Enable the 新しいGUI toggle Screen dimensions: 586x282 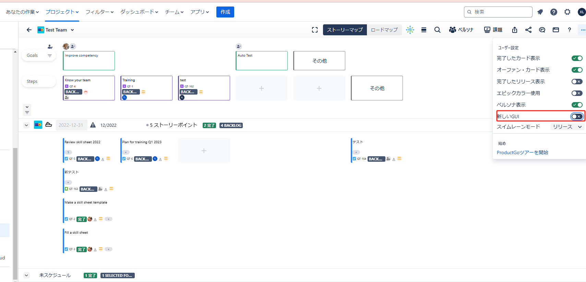click(x=577, y=117)
